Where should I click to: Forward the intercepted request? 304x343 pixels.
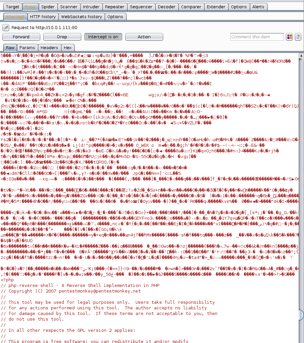pyautogui.click(x=21, y=37)
